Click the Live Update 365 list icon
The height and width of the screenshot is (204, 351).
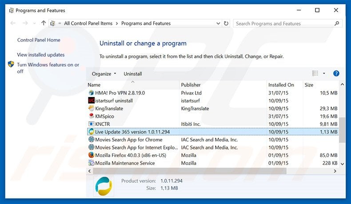coord(91,132)
